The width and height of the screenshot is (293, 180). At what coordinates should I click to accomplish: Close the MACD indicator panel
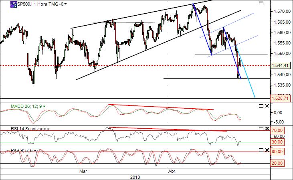coord(267,106)
